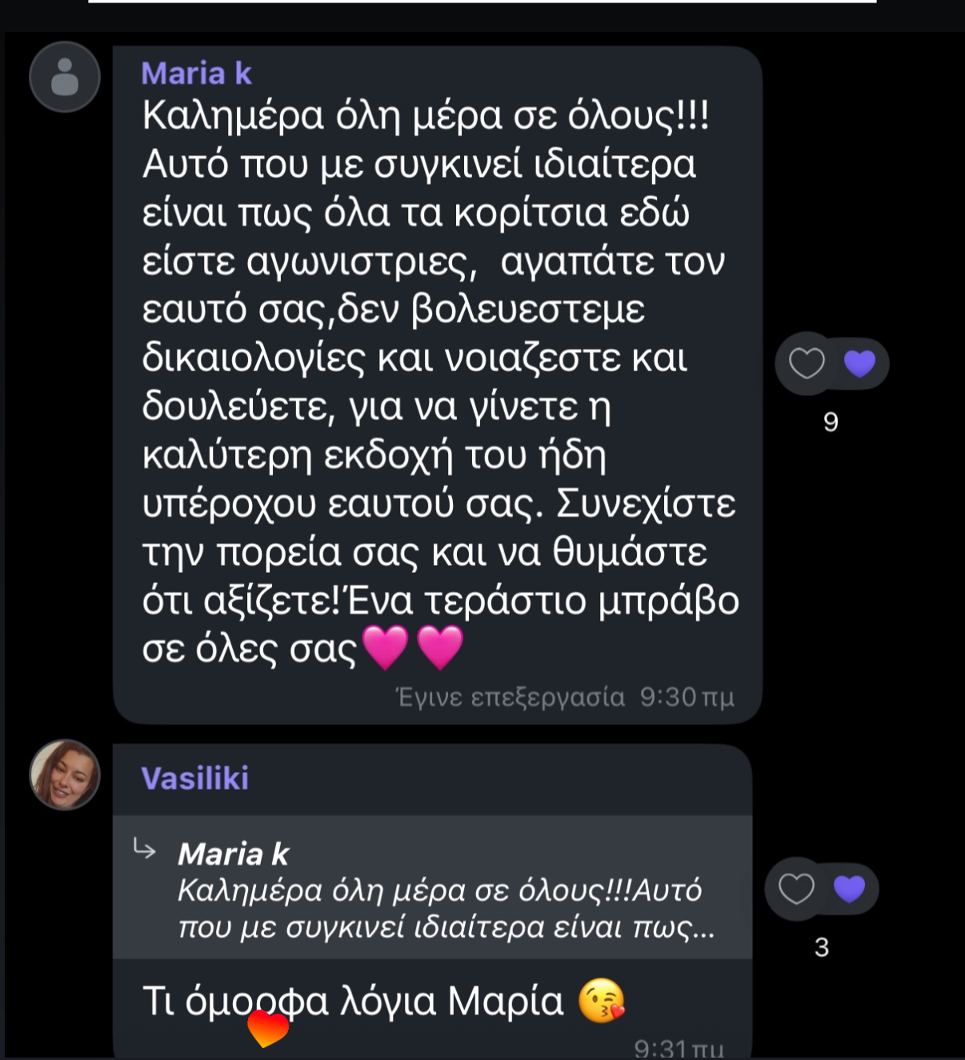The image size is (965, 1060).
Task: Click the reply arrow icon in quote
Action: [x=145, y=849]
